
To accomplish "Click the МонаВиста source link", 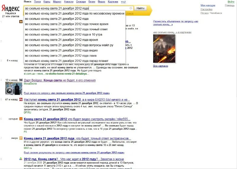I will tap(30, 84).
